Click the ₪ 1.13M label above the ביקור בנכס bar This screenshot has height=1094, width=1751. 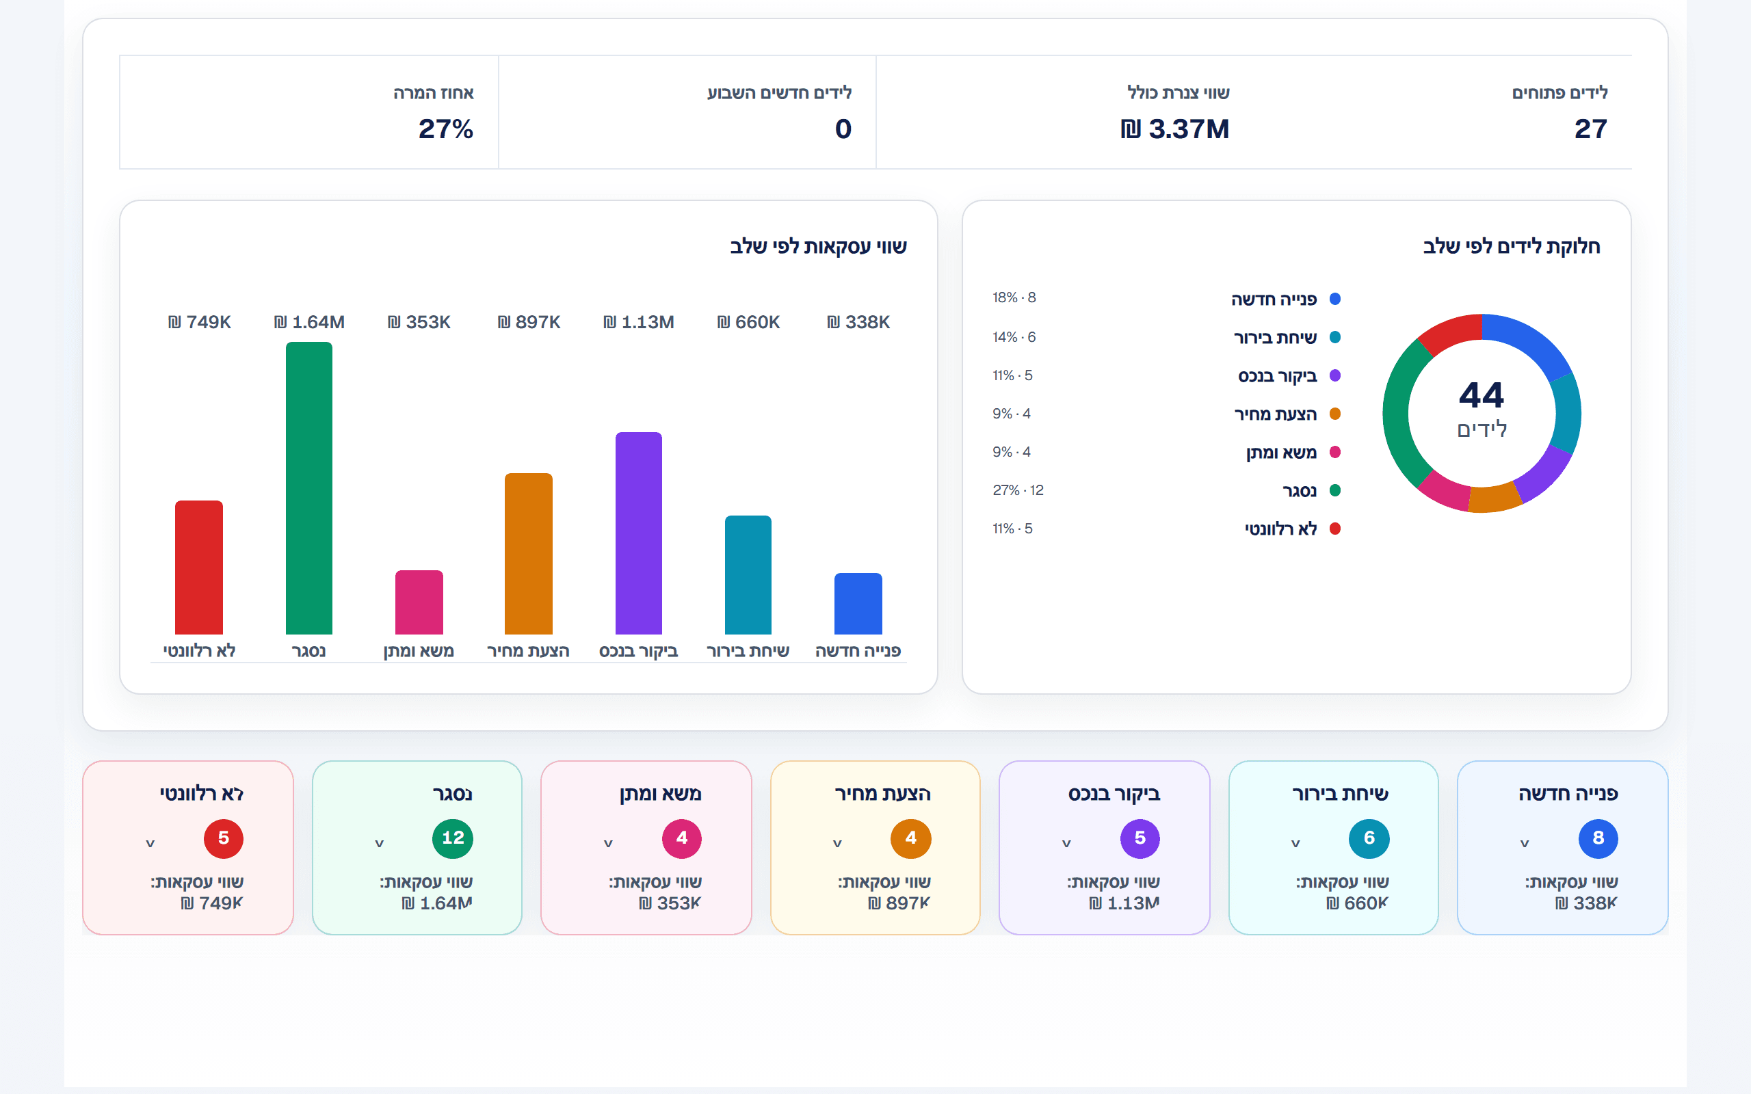[x=639, y=322]
